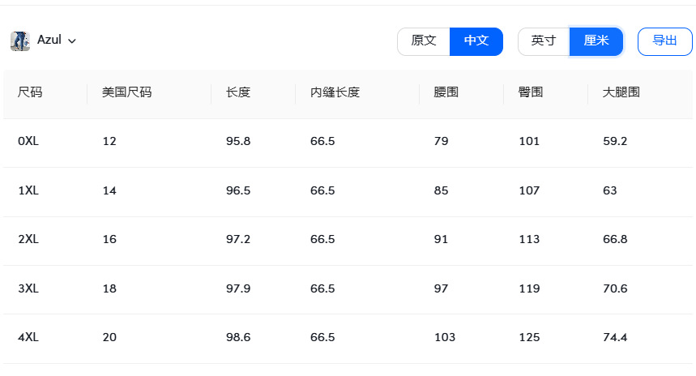Click the 美国尺码 column header
This screenshot has width=696, height=376.
[x=126, y=92]
